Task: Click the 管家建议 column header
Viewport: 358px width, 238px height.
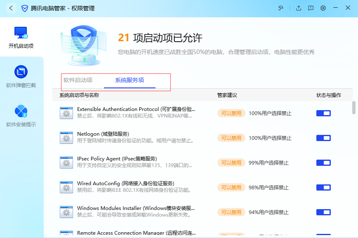Action: pyautogui.click(x=227, y=95)
